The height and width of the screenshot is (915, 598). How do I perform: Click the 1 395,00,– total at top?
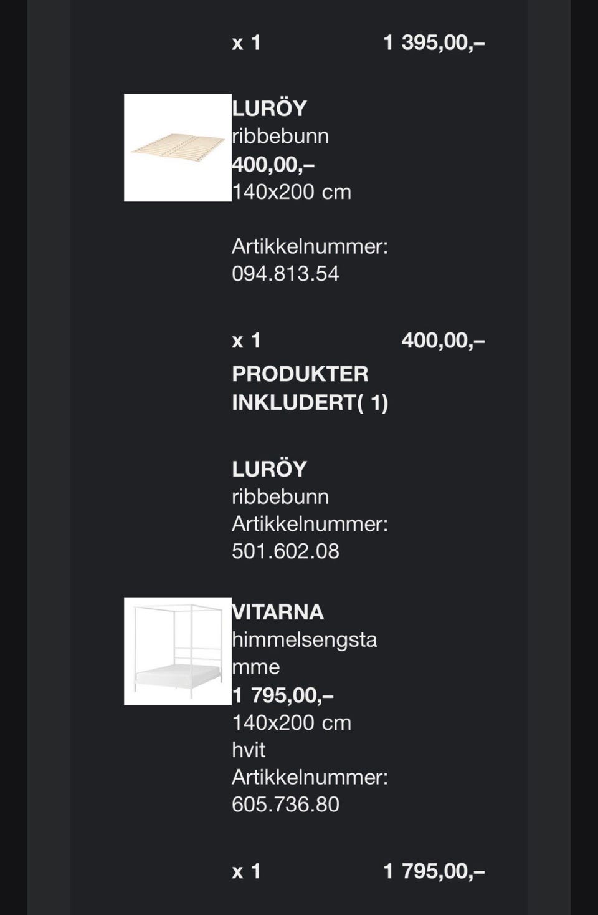[x=434, y=43]
